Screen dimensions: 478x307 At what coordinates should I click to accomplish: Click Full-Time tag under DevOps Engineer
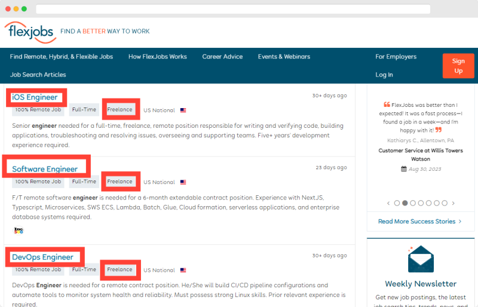coord(84,269)
